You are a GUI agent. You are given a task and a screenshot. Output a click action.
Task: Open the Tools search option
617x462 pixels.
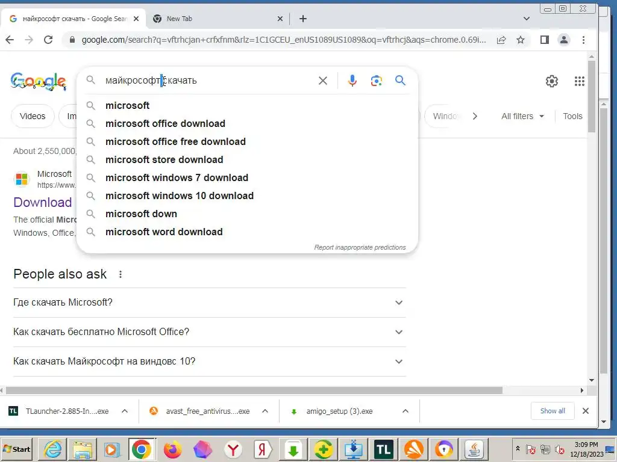(x=572, y=116)
